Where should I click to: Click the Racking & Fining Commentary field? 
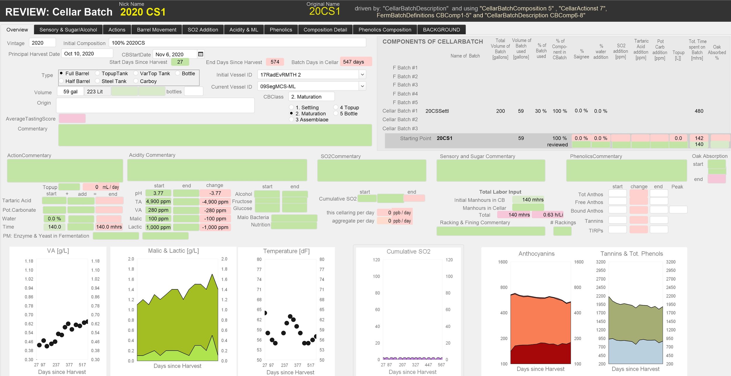(491, 231)
